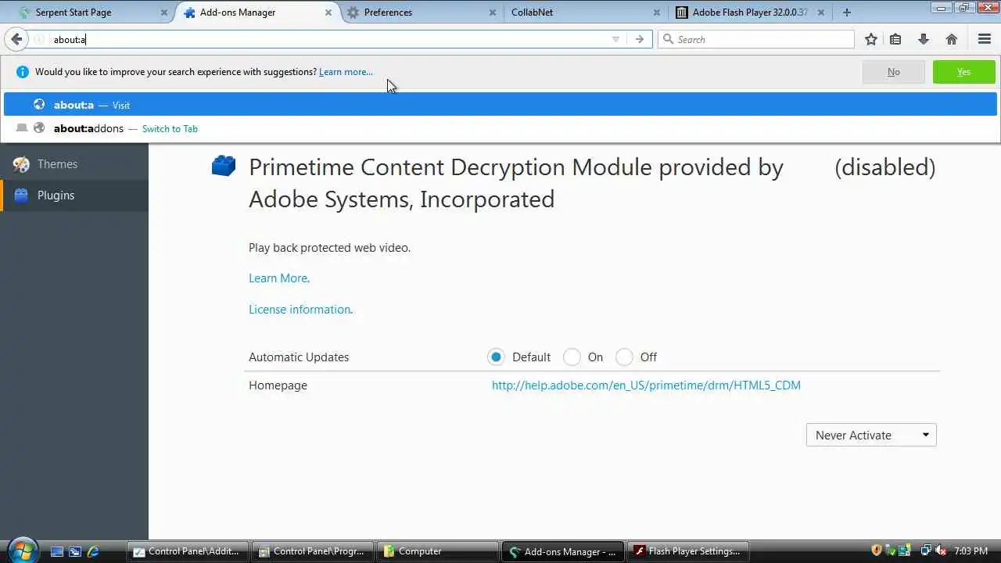This screenshot has width=1001, height=563.
Task: Set Automatic Updates to On
Action: tap(572, 357)
